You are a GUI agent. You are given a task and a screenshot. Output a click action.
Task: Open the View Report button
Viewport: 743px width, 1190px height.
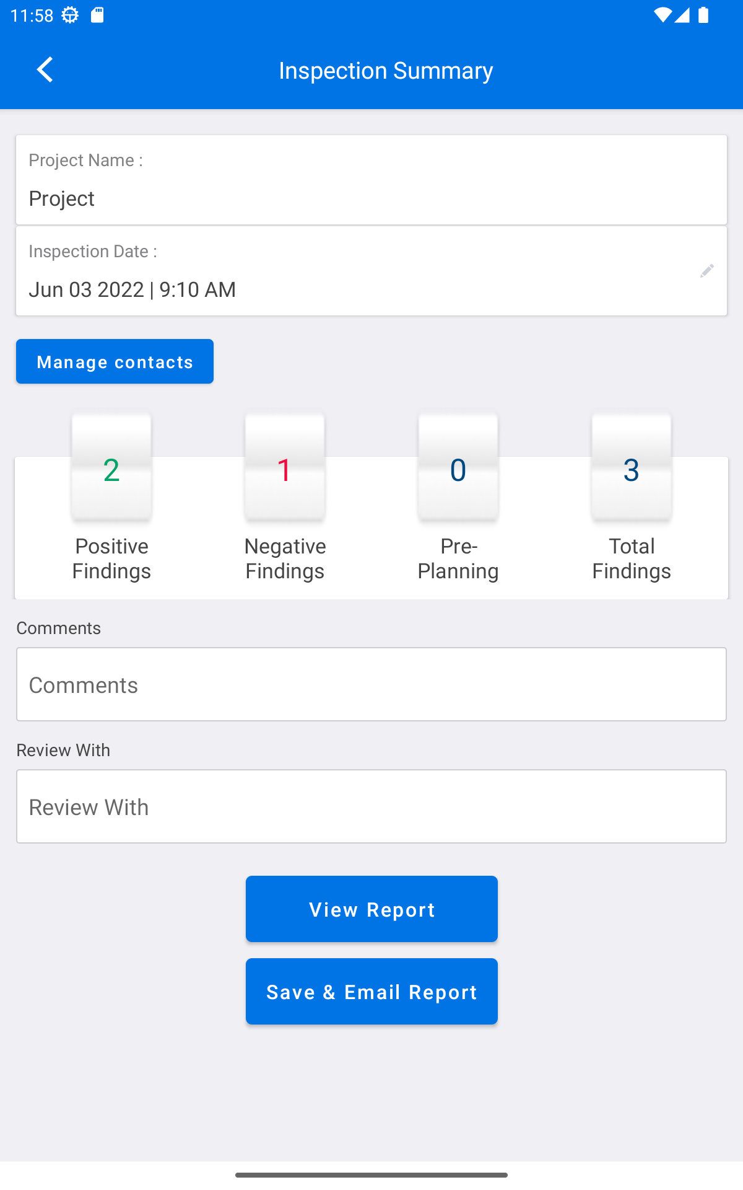click(x=371, y=909)
